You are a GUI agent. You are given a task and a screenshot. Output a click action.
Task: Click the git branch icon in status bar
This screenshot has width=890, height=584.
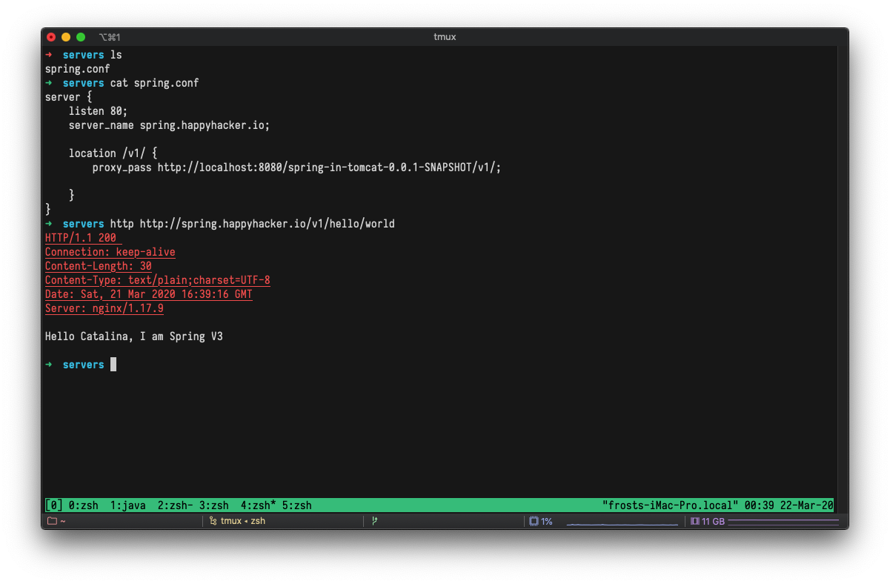pos(374,521)
